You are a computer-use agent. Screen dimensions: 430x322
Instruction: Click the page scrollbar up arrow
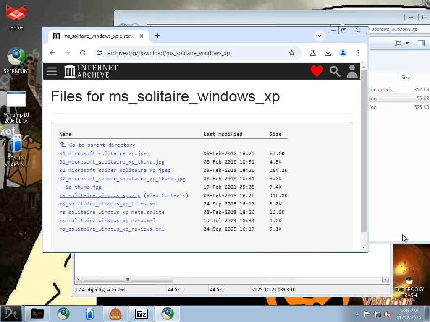pos(364,67)
